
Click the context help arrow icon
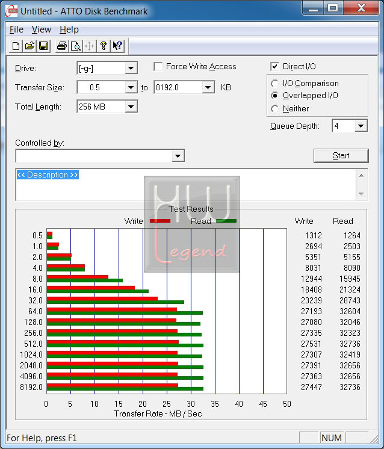[117, 46]
